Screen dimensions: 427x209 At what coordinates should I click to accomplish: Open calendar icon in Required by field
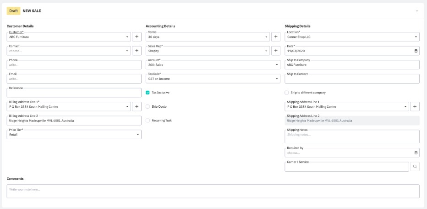pyautogui.click(x=416, y=153)
